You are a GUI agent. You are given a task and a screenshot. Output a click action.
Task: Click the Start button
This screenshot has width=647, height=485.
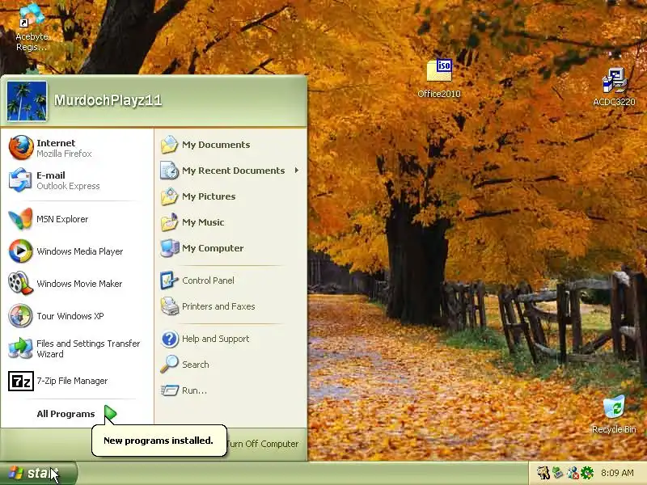click(x=39, y=473)
